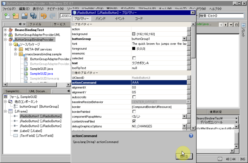Screen dimensions: 248x163
Task: Switch to the バインド tab
Action: point(100,19)
